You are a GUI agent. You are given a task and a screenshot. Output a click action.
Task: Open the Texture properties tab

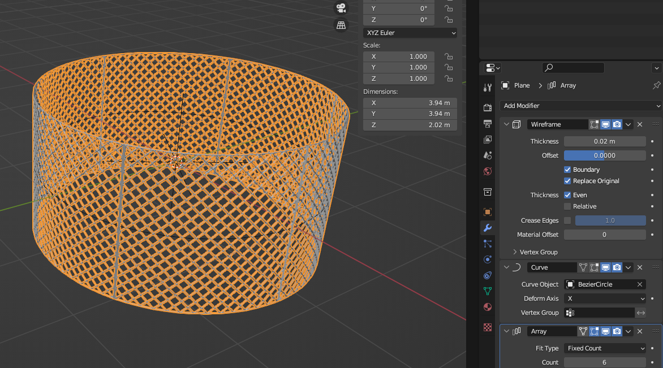(x=488, y=327)
